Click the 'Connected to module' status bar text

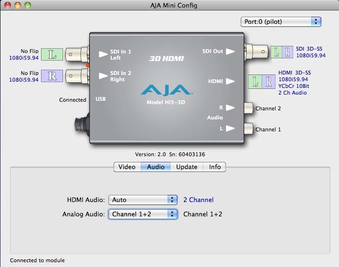tap(37, 260)
